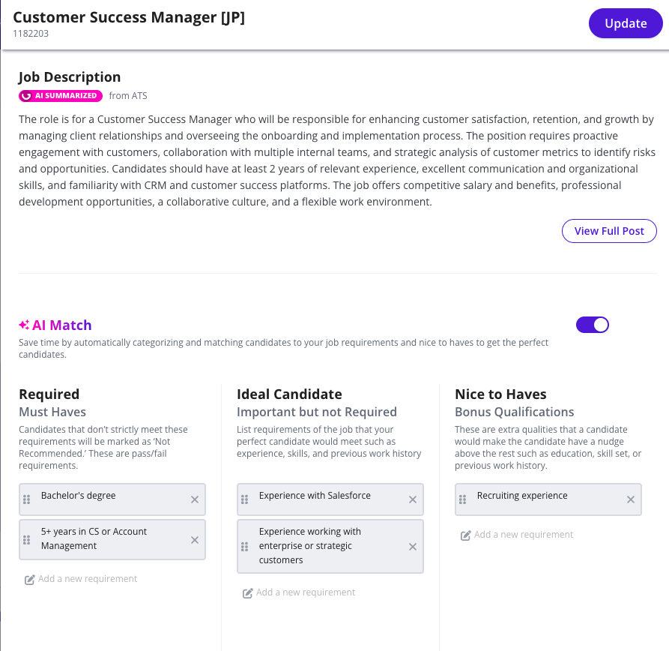
Task: Click the Experience with Salesforce requirement text
Action: coord(315,496)
